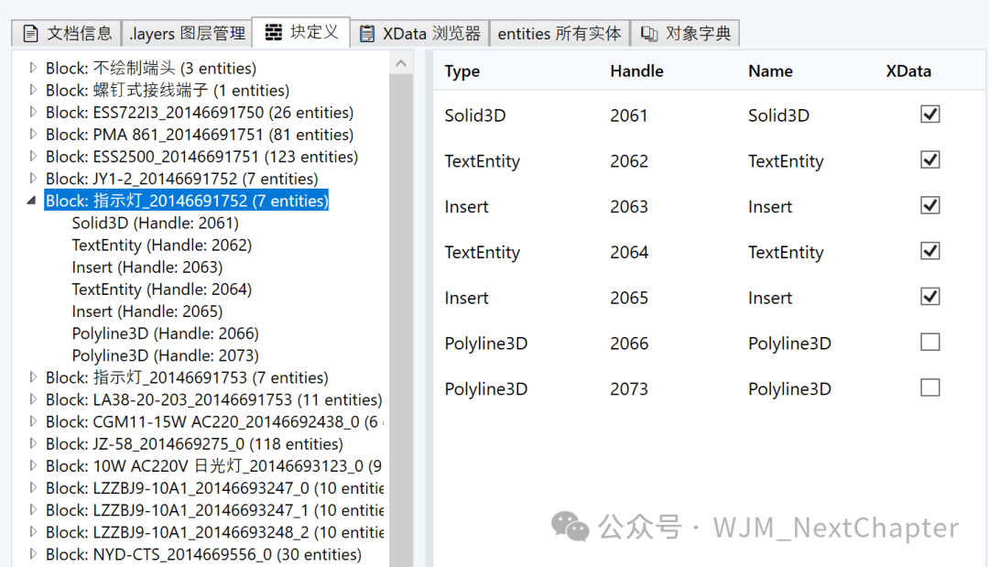Check XData box for Polyline3D handle 2073
The image size is (989, 567).
pos(929,388)
